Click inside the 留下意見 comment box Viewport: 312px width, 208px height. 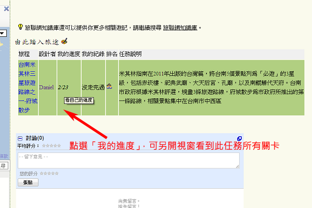click(128, 161)
